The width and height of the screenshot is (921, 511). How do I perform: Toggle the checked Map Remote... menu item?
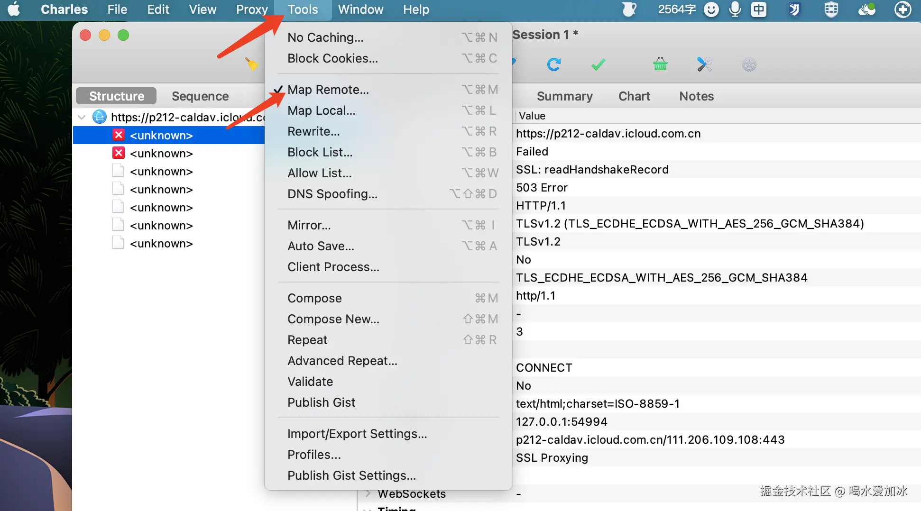click(388, 90)
